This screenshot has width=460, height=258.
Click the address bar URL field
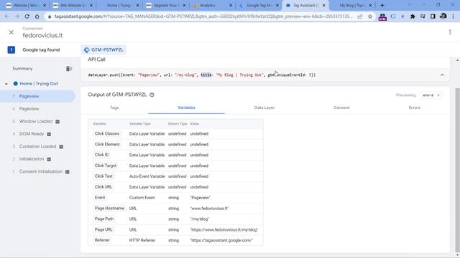point(203,16)
